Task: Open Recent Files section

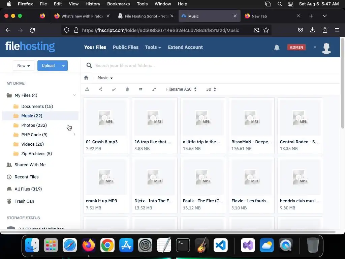Action: 26,177
